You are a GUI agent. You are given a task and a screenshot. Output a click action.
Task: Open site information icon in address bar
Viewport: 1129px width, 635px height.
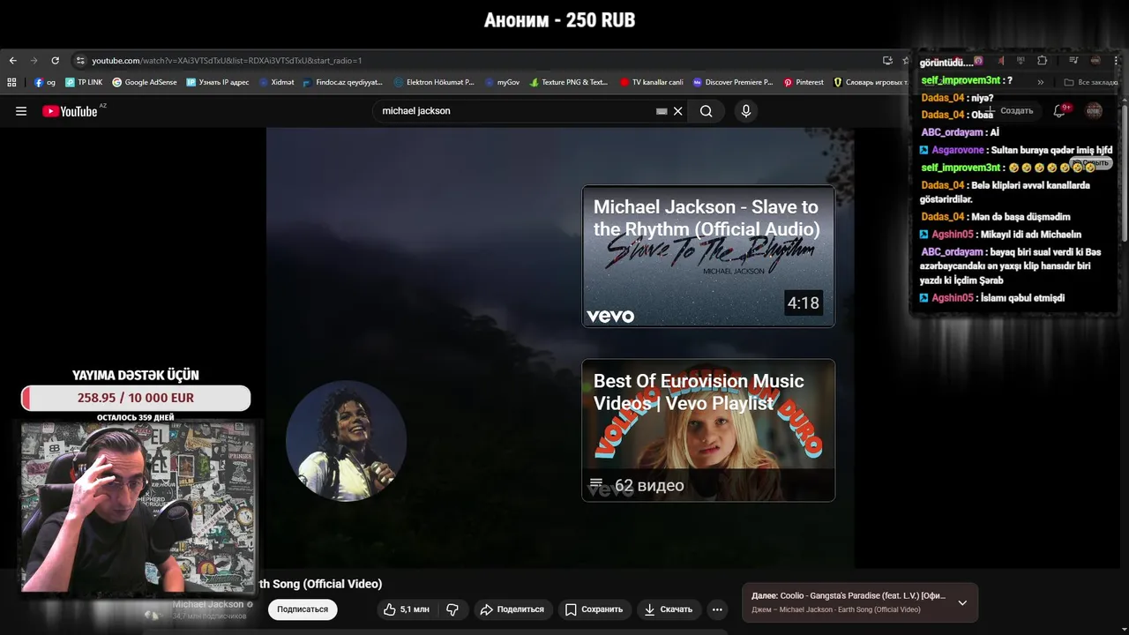click(x=80, y=61)
